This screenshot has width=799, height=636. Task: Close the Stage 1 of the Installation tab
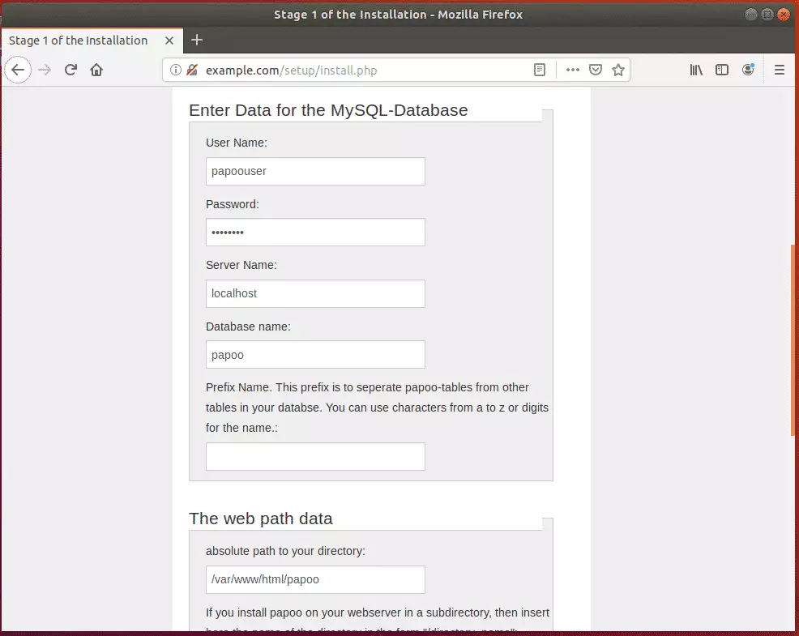tap(169, 41)
